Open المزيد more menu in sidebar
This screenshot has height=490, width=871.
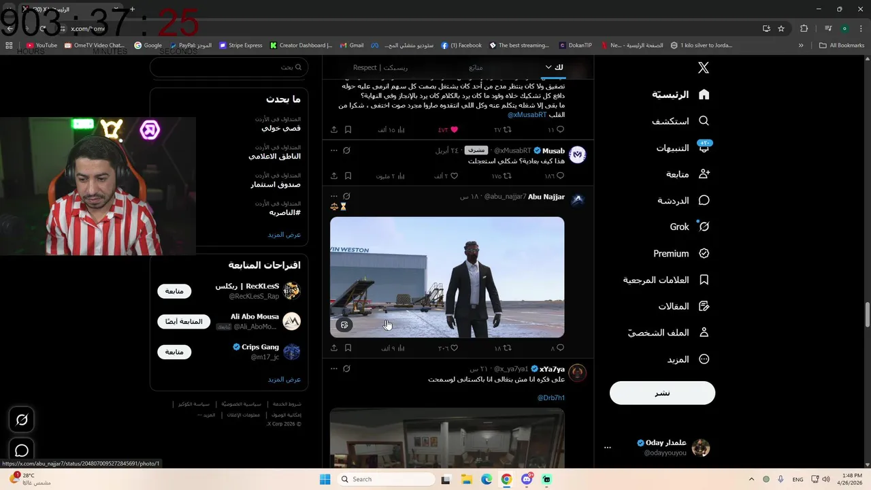[687, 359]
